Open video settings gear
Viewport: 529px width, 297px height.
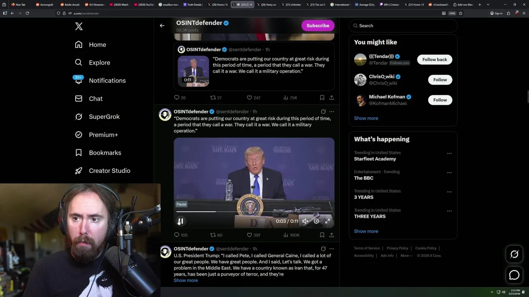point(316,221)
